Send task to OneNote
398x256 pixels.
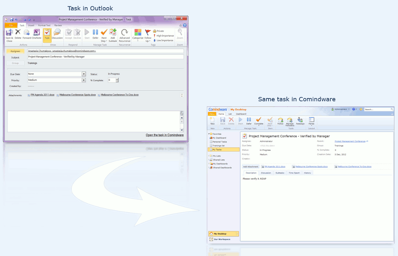[x=37, y=34]
